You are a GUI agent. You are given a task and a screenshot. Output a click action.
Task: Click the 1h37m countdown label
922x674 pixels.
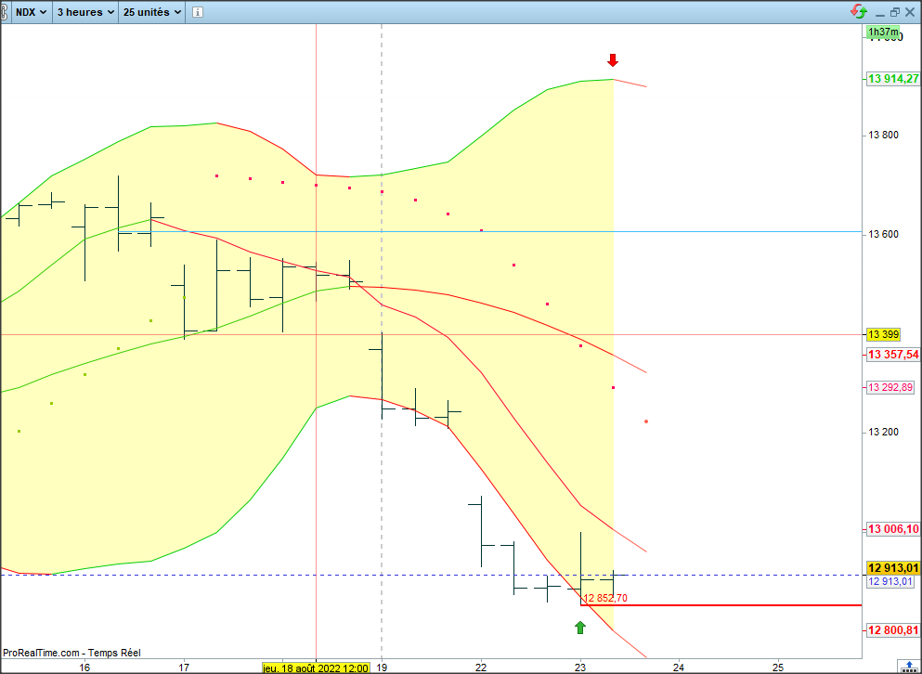coord(883,32)
